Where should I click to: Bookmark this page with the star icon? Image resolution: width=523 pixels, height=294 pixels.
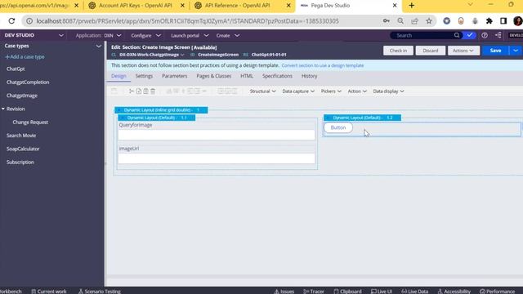pos(429,21)
